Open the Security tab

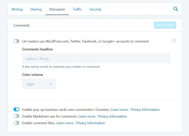point(95,9)
